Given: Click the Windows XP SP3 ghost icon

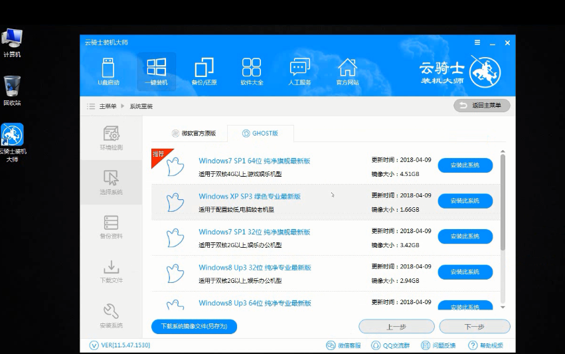Looking at the screenshot, I should click(175, 202).
